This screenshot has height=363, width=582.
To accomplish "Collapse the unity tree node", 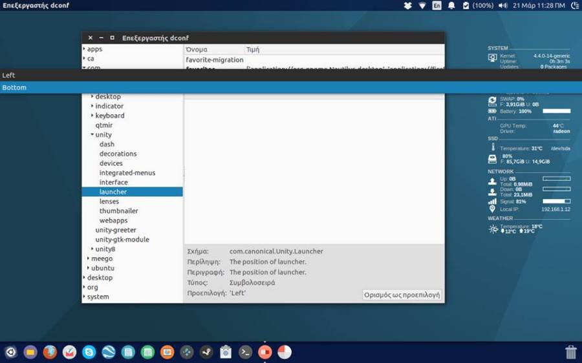I will pos(92,134).
